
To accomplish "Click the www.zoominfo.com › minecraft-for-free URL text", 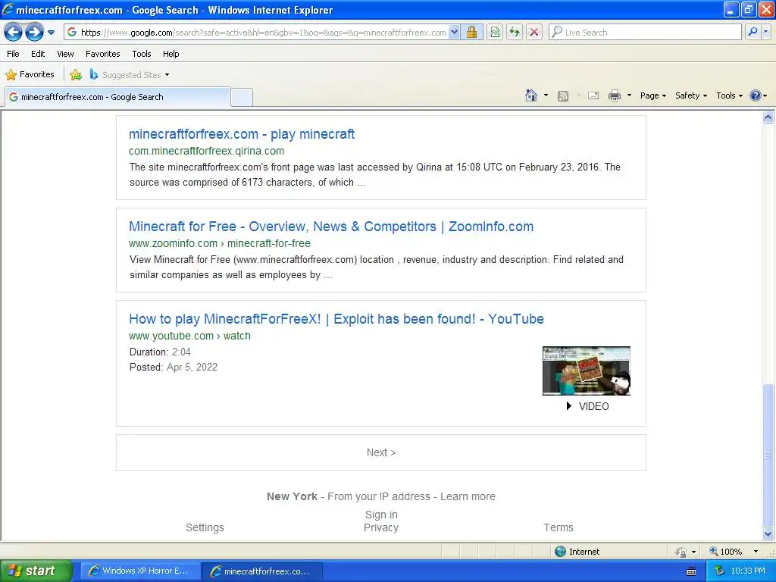I will 220,243.
